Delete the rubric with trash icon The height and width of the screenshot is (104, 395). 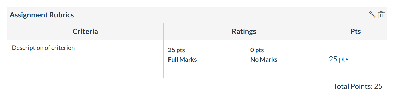click(381, 15)
